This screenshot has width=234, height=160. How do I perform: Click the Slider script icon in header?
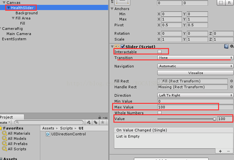coord(117,46)
